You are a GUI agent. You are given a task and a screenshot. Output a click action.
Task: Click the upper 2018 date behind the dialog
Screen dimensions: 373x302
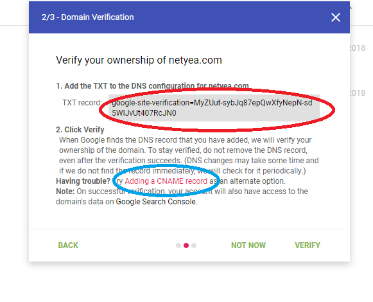pos(357,48)
